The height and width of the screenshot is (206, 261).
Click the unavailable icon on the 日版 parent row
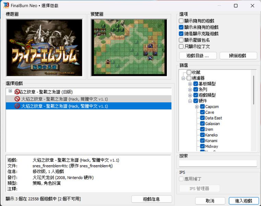[x=17, y=92]
